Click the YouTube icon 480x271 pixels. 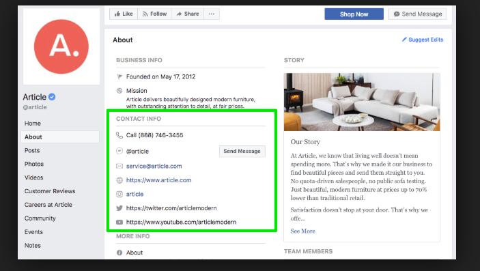click(x=119, y=222)
